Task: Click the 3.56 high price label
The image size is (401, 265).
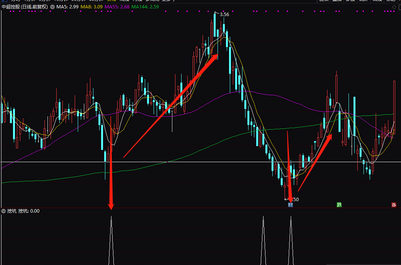Action: [224, 15]
